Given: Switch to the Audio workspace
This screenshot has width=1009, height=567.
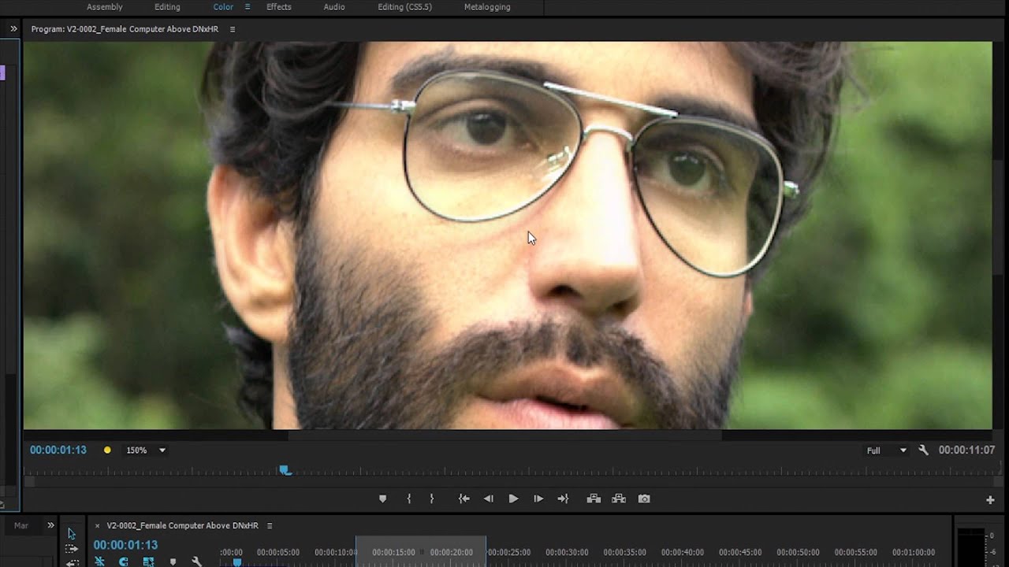Looking at the screenshot, I should 334,7.
